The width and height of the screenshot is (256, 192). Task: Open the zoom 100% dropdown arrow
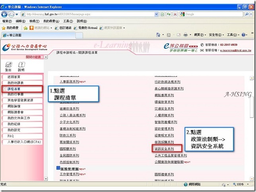(248, 184)
